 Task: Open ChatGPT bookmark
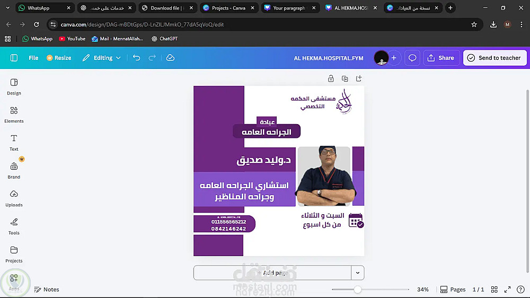pos(165,39)
